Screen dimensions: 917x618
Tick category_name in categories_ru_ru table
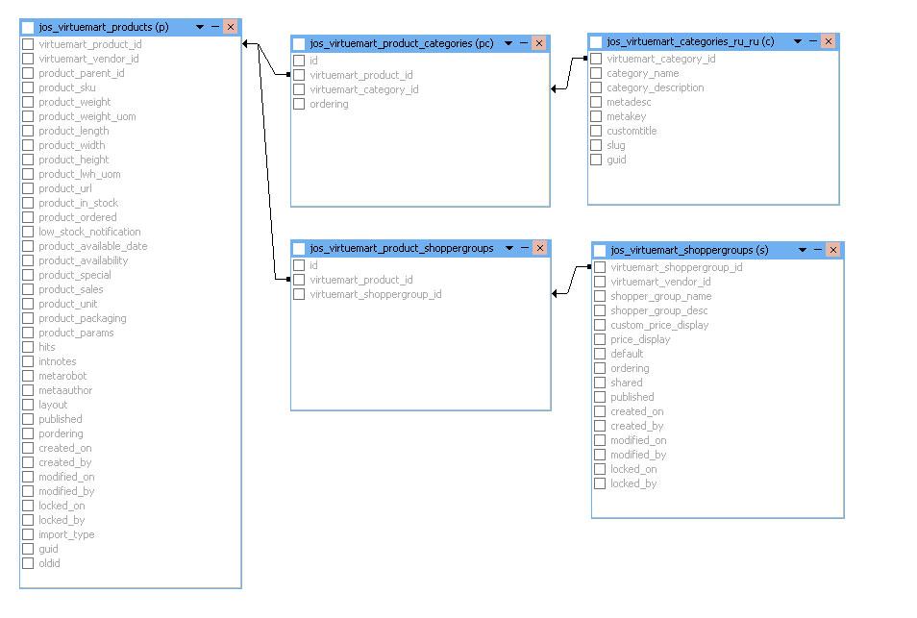(596, 73)
